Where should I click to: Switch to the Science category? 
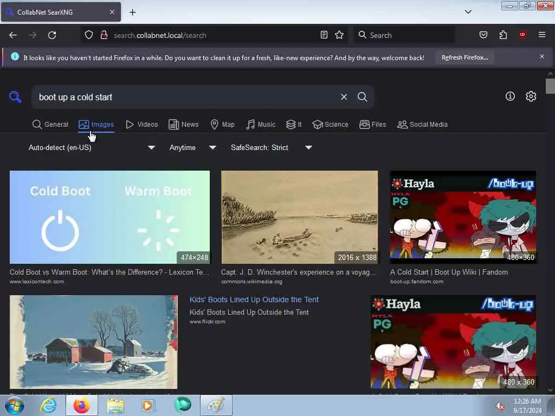(x=330, y=125)
